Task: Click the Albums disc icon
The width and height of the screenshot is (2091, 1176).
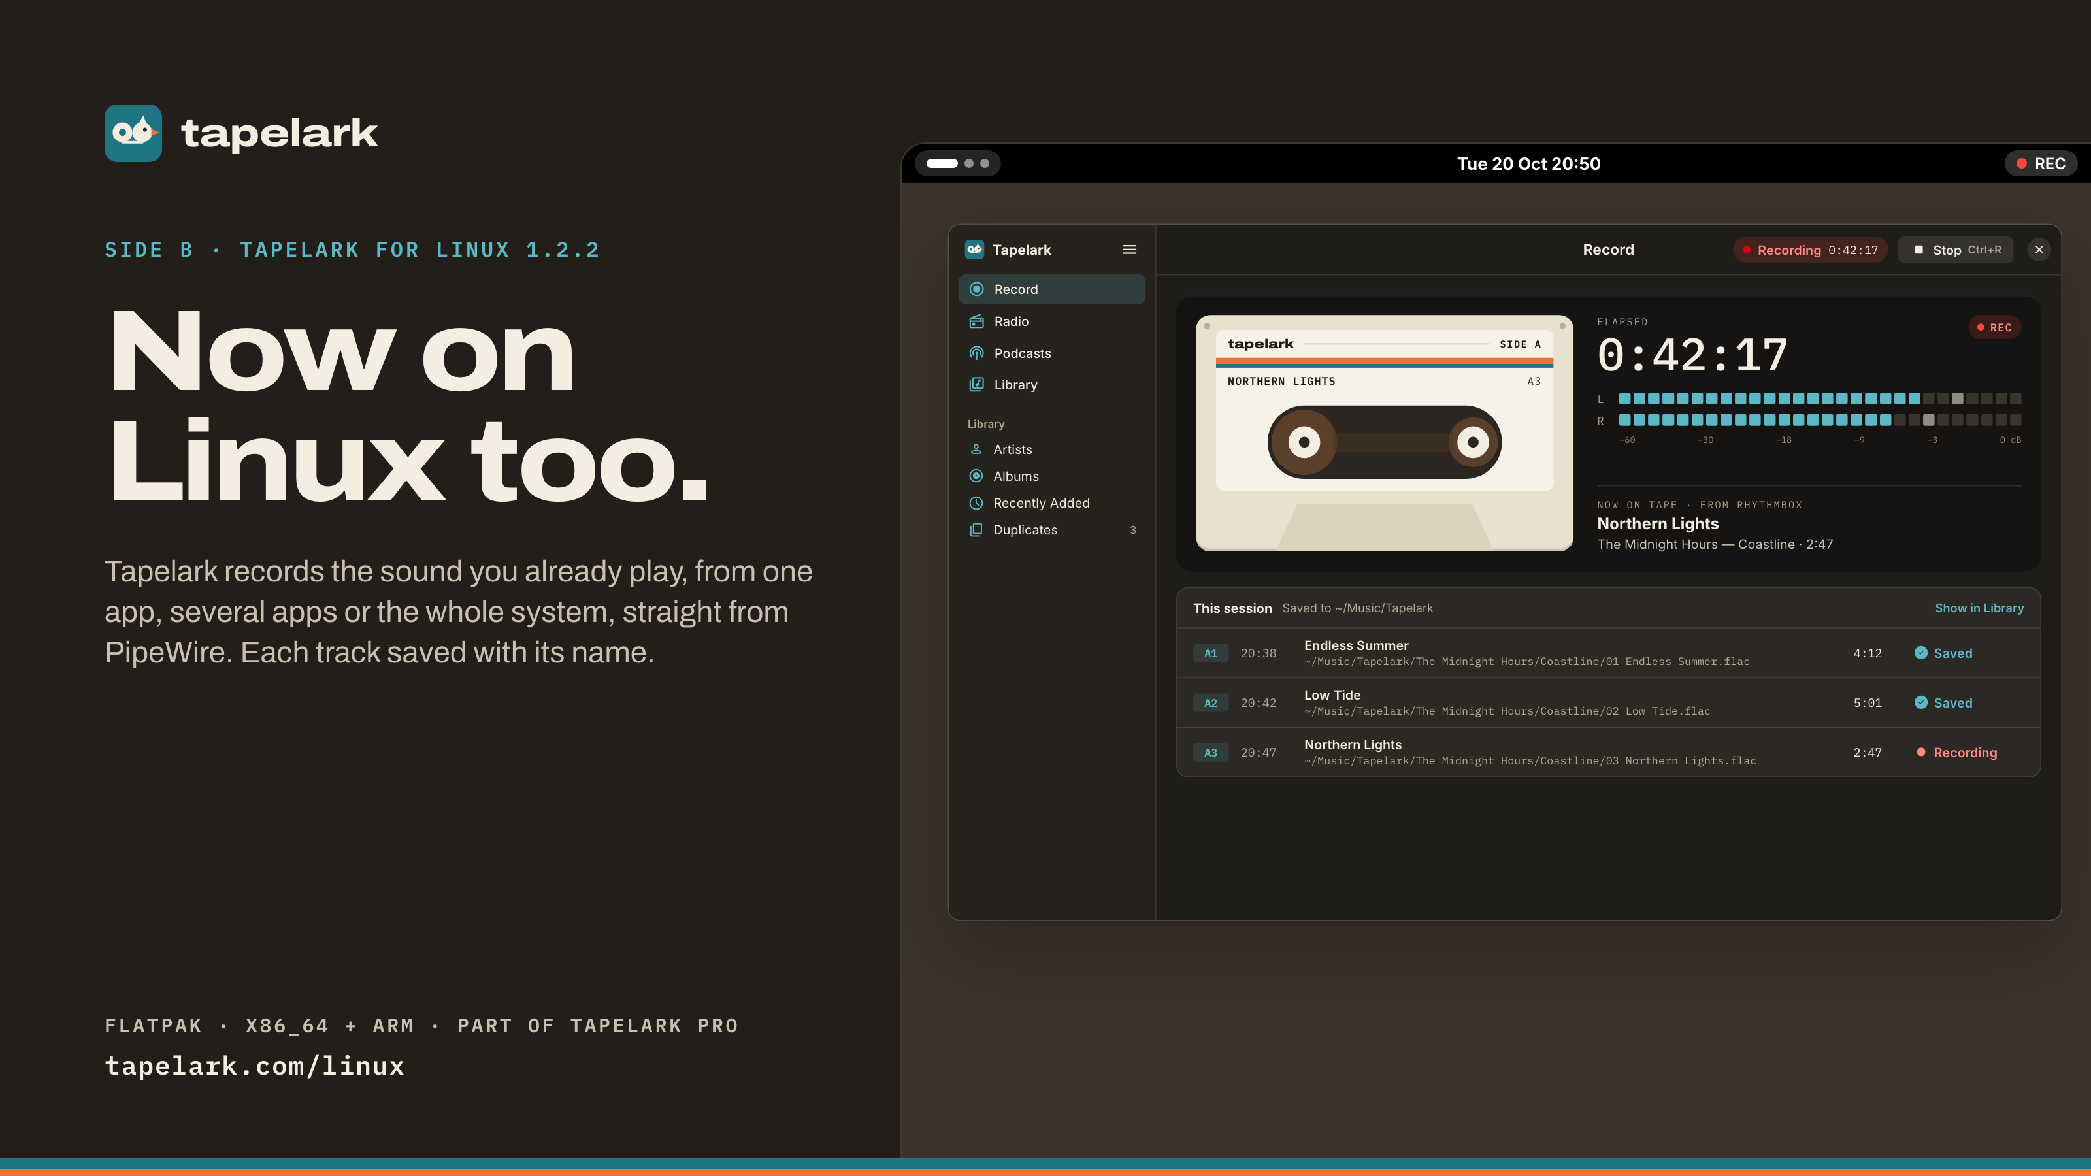Action: (976, 476)
